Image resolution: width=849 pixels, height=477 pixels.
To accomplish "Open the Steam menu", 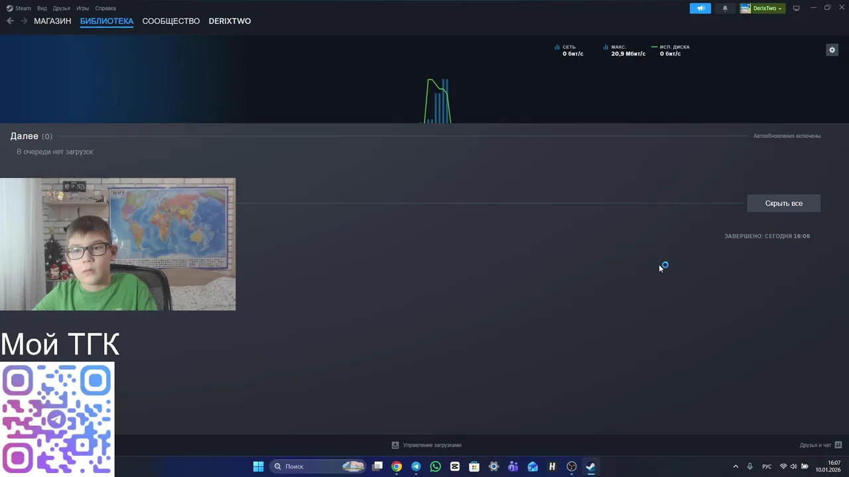I will pos(19,9).
